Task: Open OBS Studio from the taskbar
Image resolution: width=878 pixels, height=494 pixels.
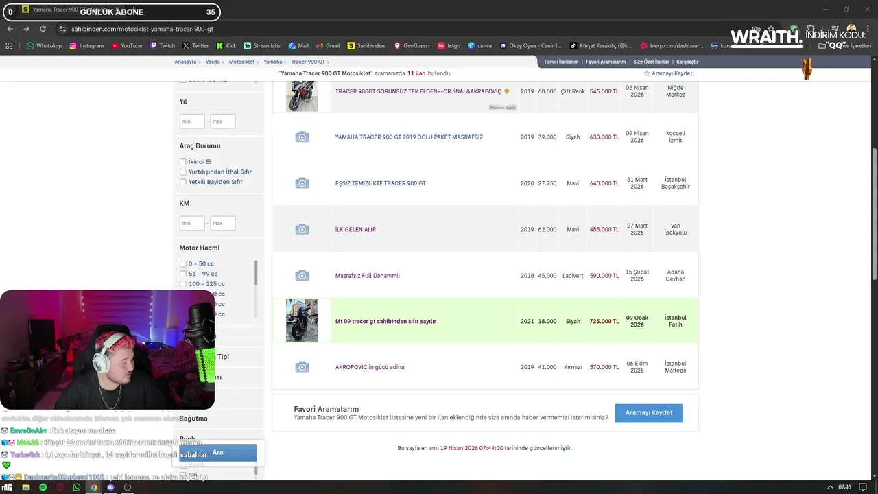Action: click(128, 487)
